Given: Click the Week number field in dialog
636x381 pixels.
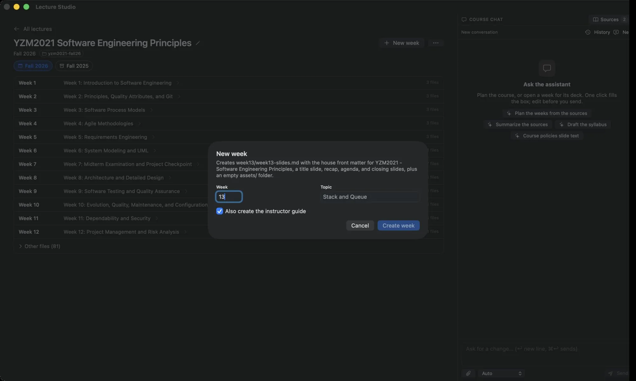Looking at the screenshot, I should pyautogui.click(x=229, y=197).
